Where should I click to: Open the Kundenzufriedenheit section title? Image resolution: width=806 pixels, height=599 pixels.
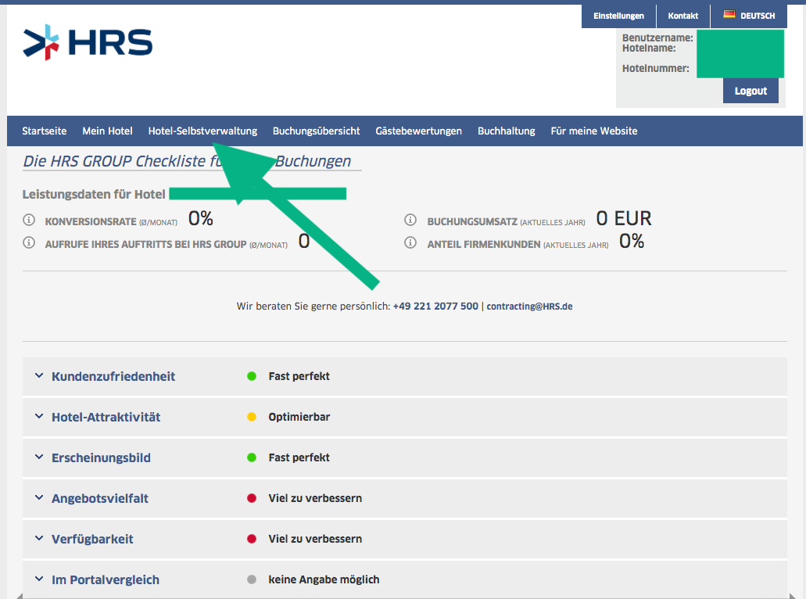(x=113, y=376)
